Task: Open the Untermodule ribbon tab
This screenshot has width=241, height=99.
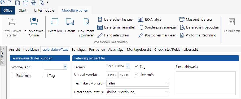Action: (x=44, y=10)
